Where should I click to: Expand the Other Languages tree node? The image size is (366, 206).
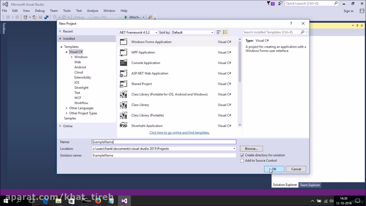click(x=67, y=108)
